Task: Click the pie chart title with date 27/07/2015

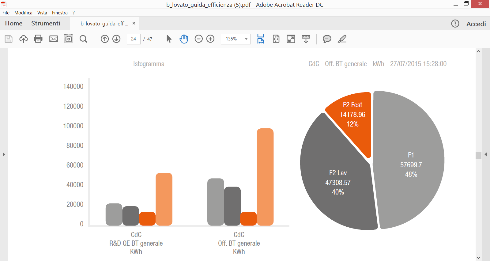Action: tap(377, 64)
